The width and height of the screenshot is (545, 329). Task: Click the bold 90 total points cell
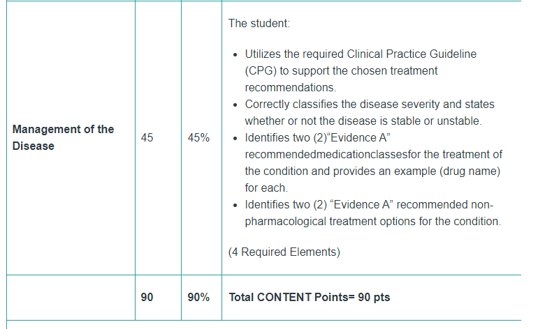tap(147, 297)
